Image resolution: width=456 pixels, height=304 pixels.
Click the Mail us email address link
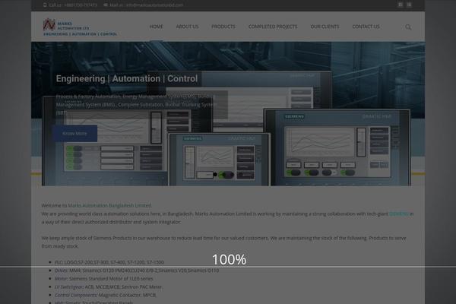155,5
